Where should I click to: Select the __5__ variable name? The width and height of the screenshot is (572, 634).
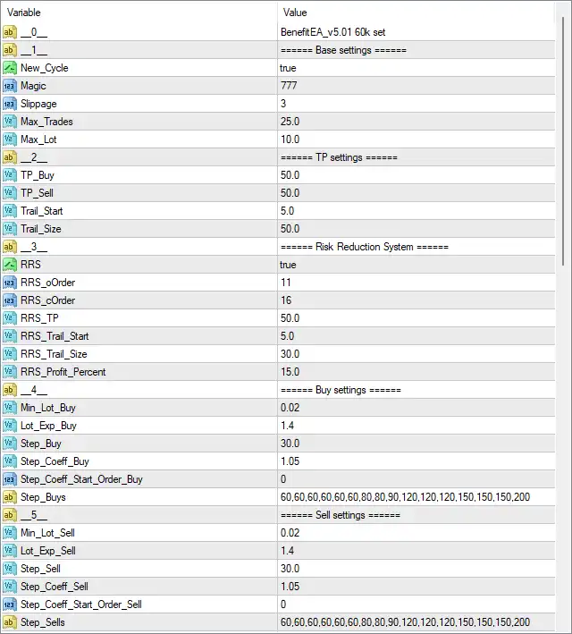[34, 515]
